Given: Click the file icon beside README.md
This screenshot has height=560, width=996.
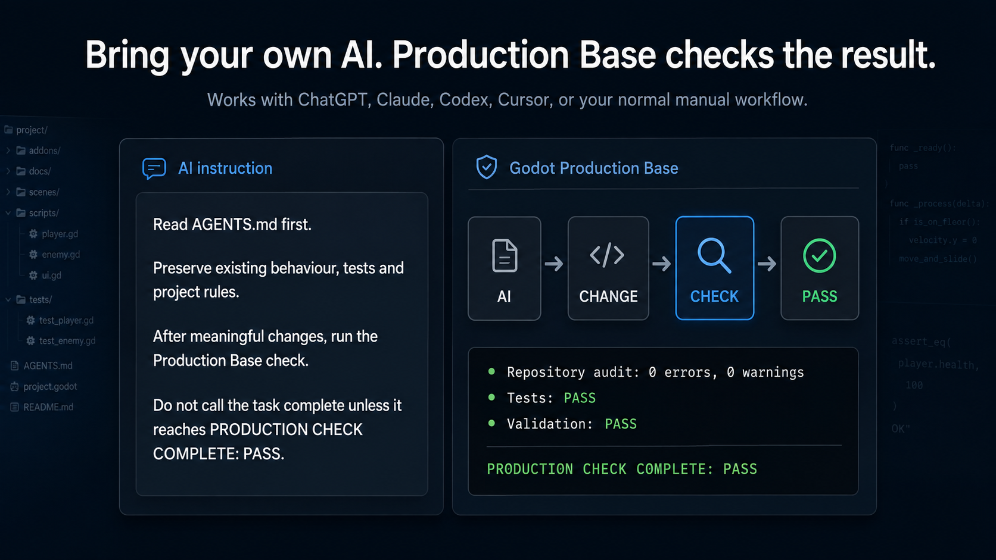Looking at the screenshot, I should tap(14, 407).
